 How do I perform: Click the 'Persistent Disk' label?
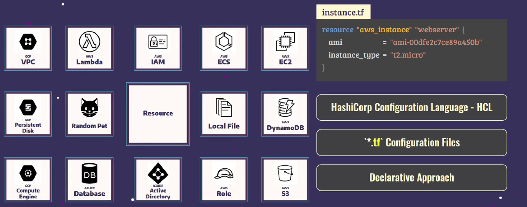[28, 128]
